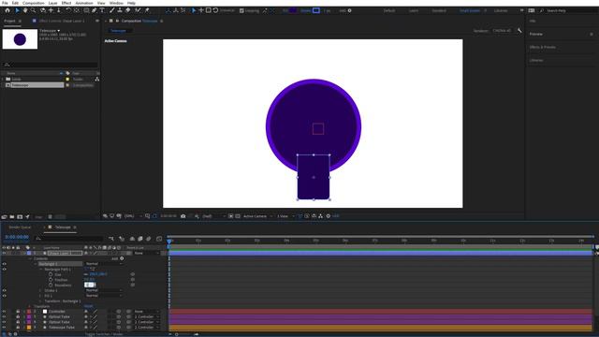Toggle visibility eye of Telescope Tube layer
The height and width of the screenshot is (337, 599).
[4, 328]
